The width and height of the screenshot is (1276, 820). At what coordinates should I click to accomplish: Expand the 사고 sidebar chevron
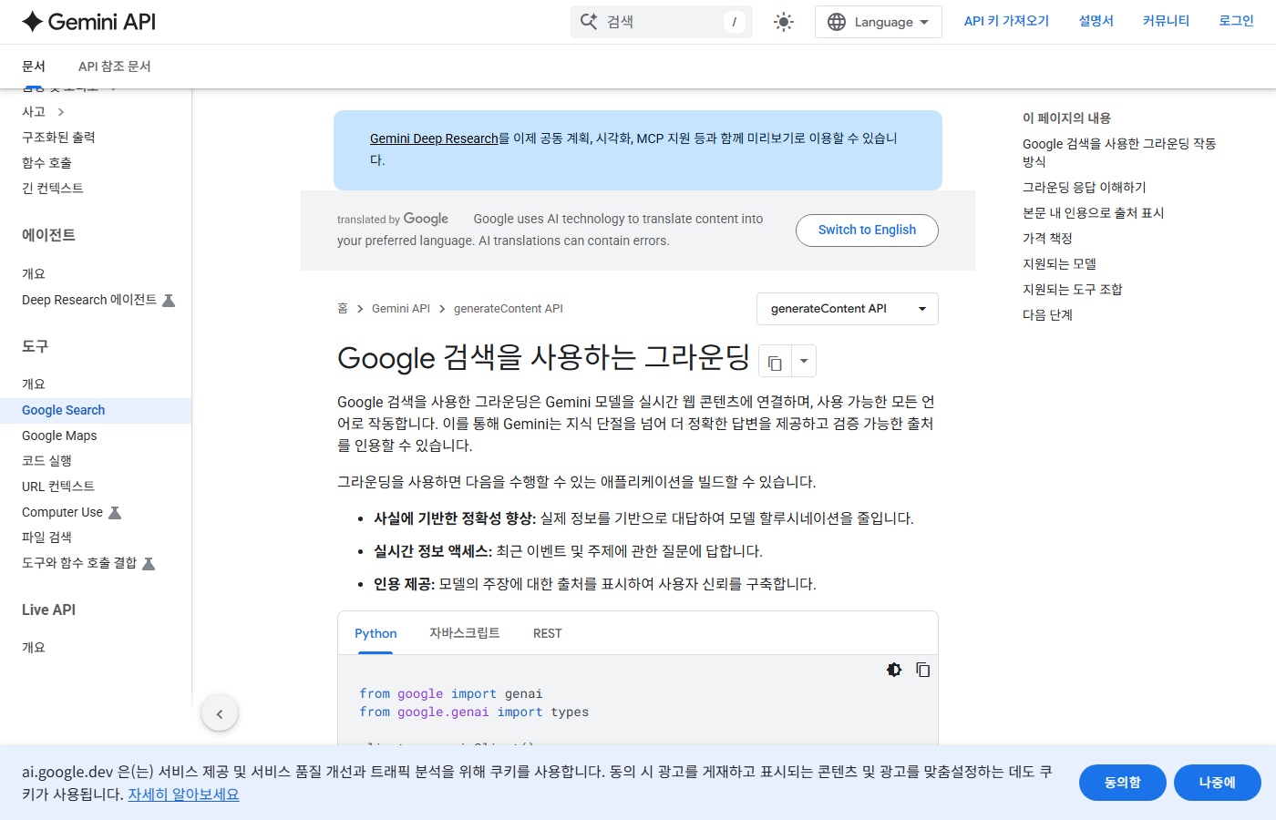pyautogui.click(x=61, y=112)
